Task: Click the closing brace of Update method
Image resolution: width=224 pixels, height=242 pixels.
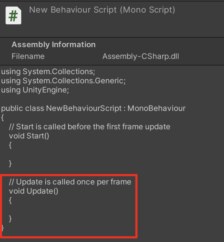Action: pyautogui.click(x=10, y=219)
